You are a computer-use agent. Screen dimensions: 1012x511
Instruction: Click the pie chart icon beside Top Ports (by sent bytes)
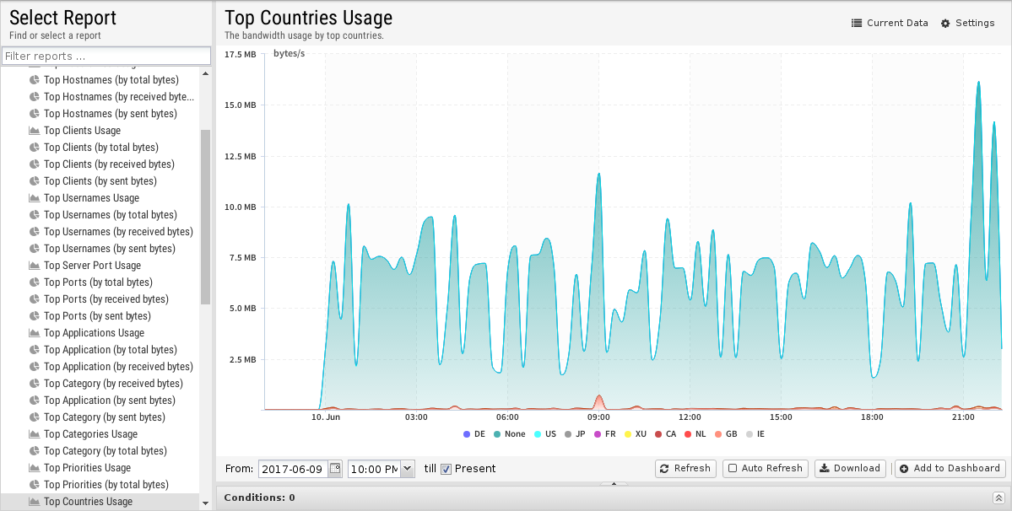click(x=35, y=316)
